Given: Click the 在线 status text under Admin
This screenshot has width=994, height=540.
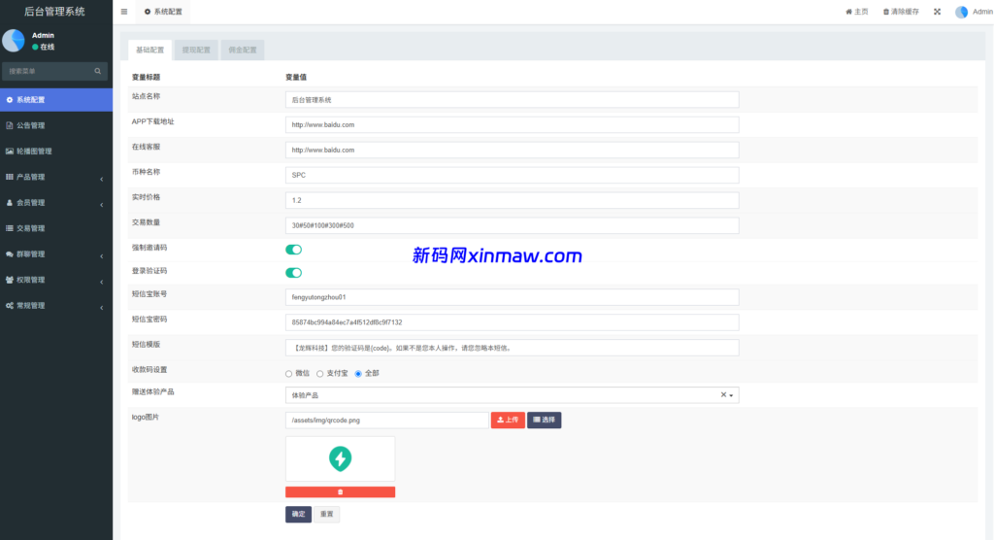Looking at the screenshot, I should point(48,47).
